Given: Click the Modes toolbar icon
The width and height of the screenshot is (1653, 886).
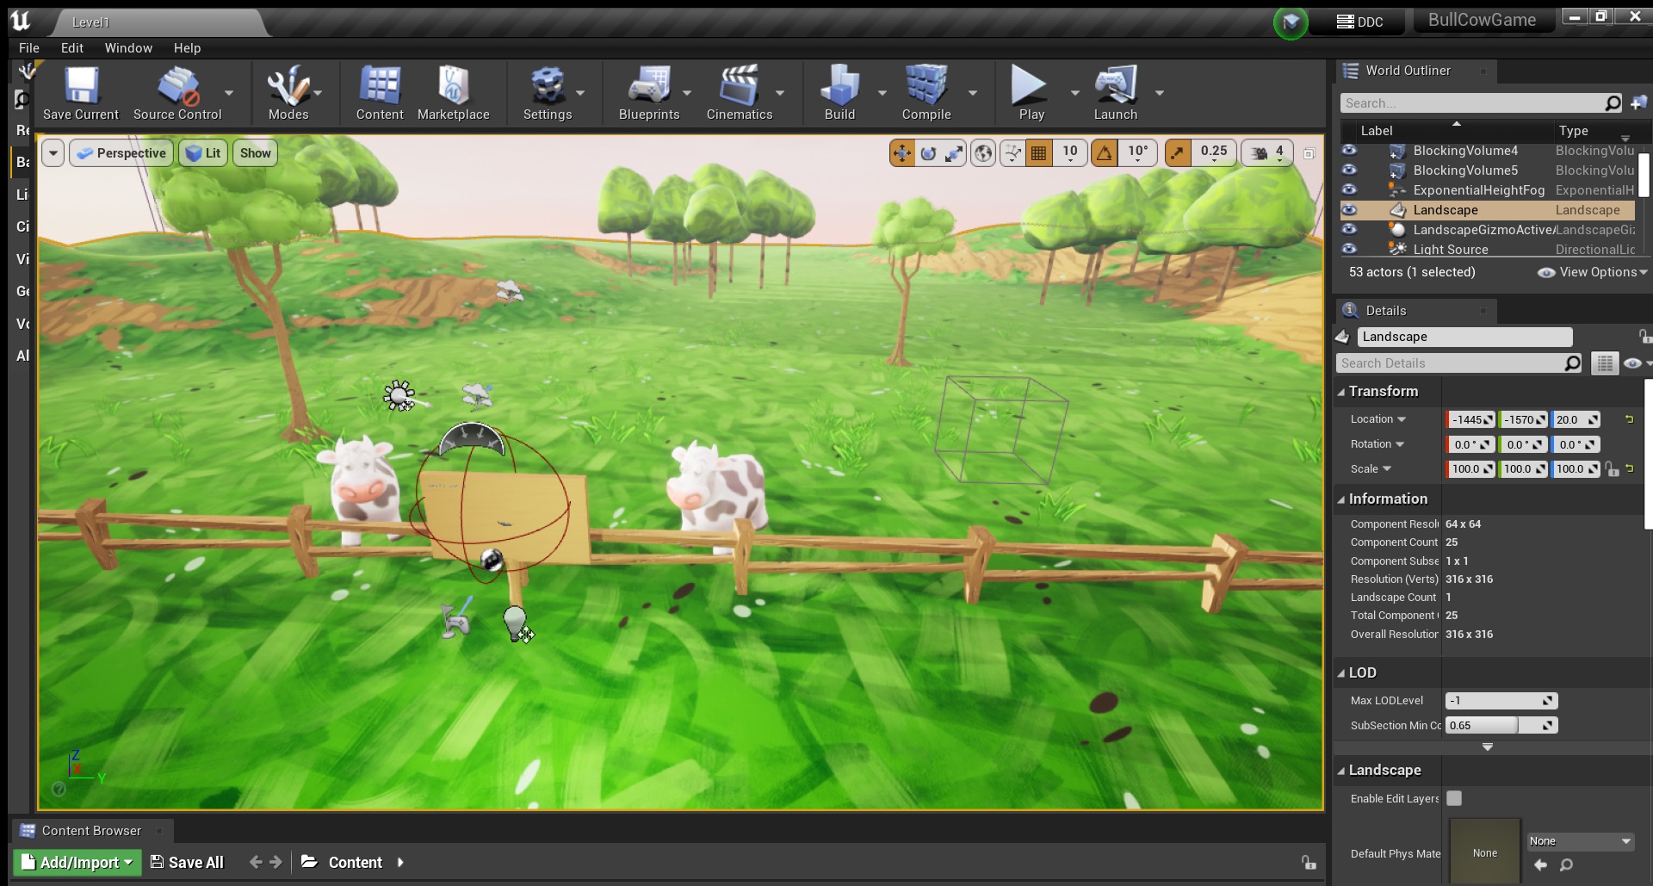Looking at the screenshot, I should (x=289, y=90).
